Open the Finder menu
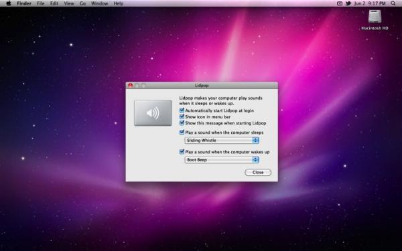This screenshot has height=251, width=402. click(x=24, y=3)
